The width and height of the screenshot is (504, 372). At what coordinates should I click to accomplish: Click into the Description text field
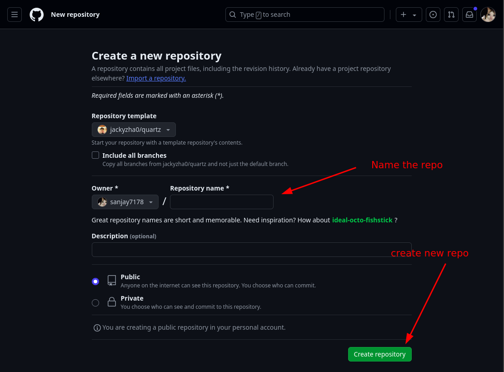251,250
